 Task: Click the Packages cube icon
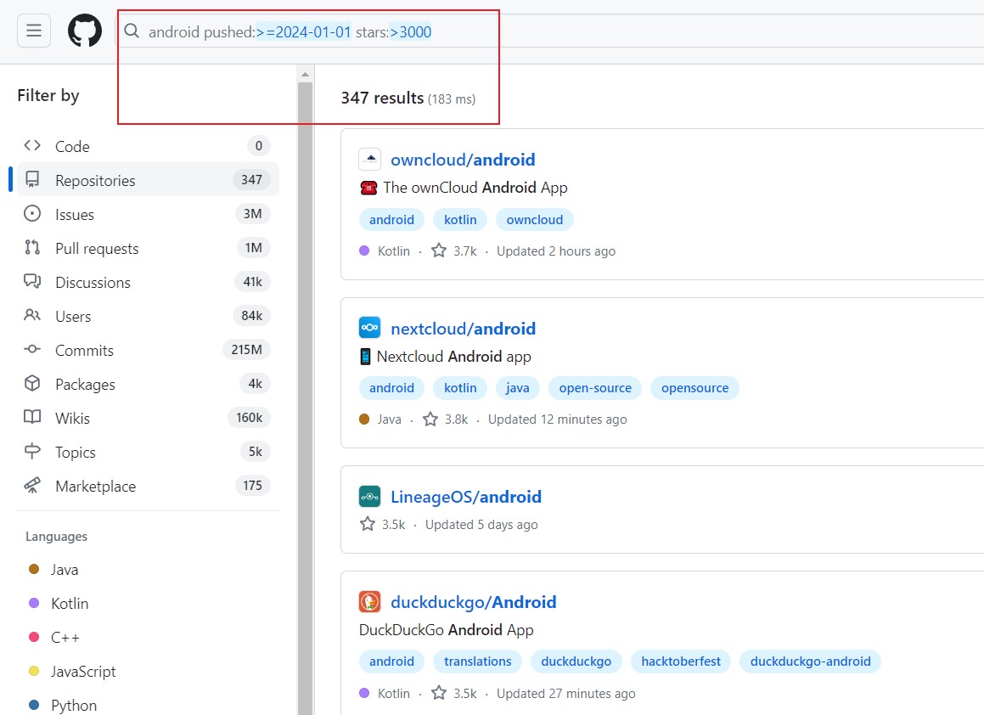[x=32, y=383]
